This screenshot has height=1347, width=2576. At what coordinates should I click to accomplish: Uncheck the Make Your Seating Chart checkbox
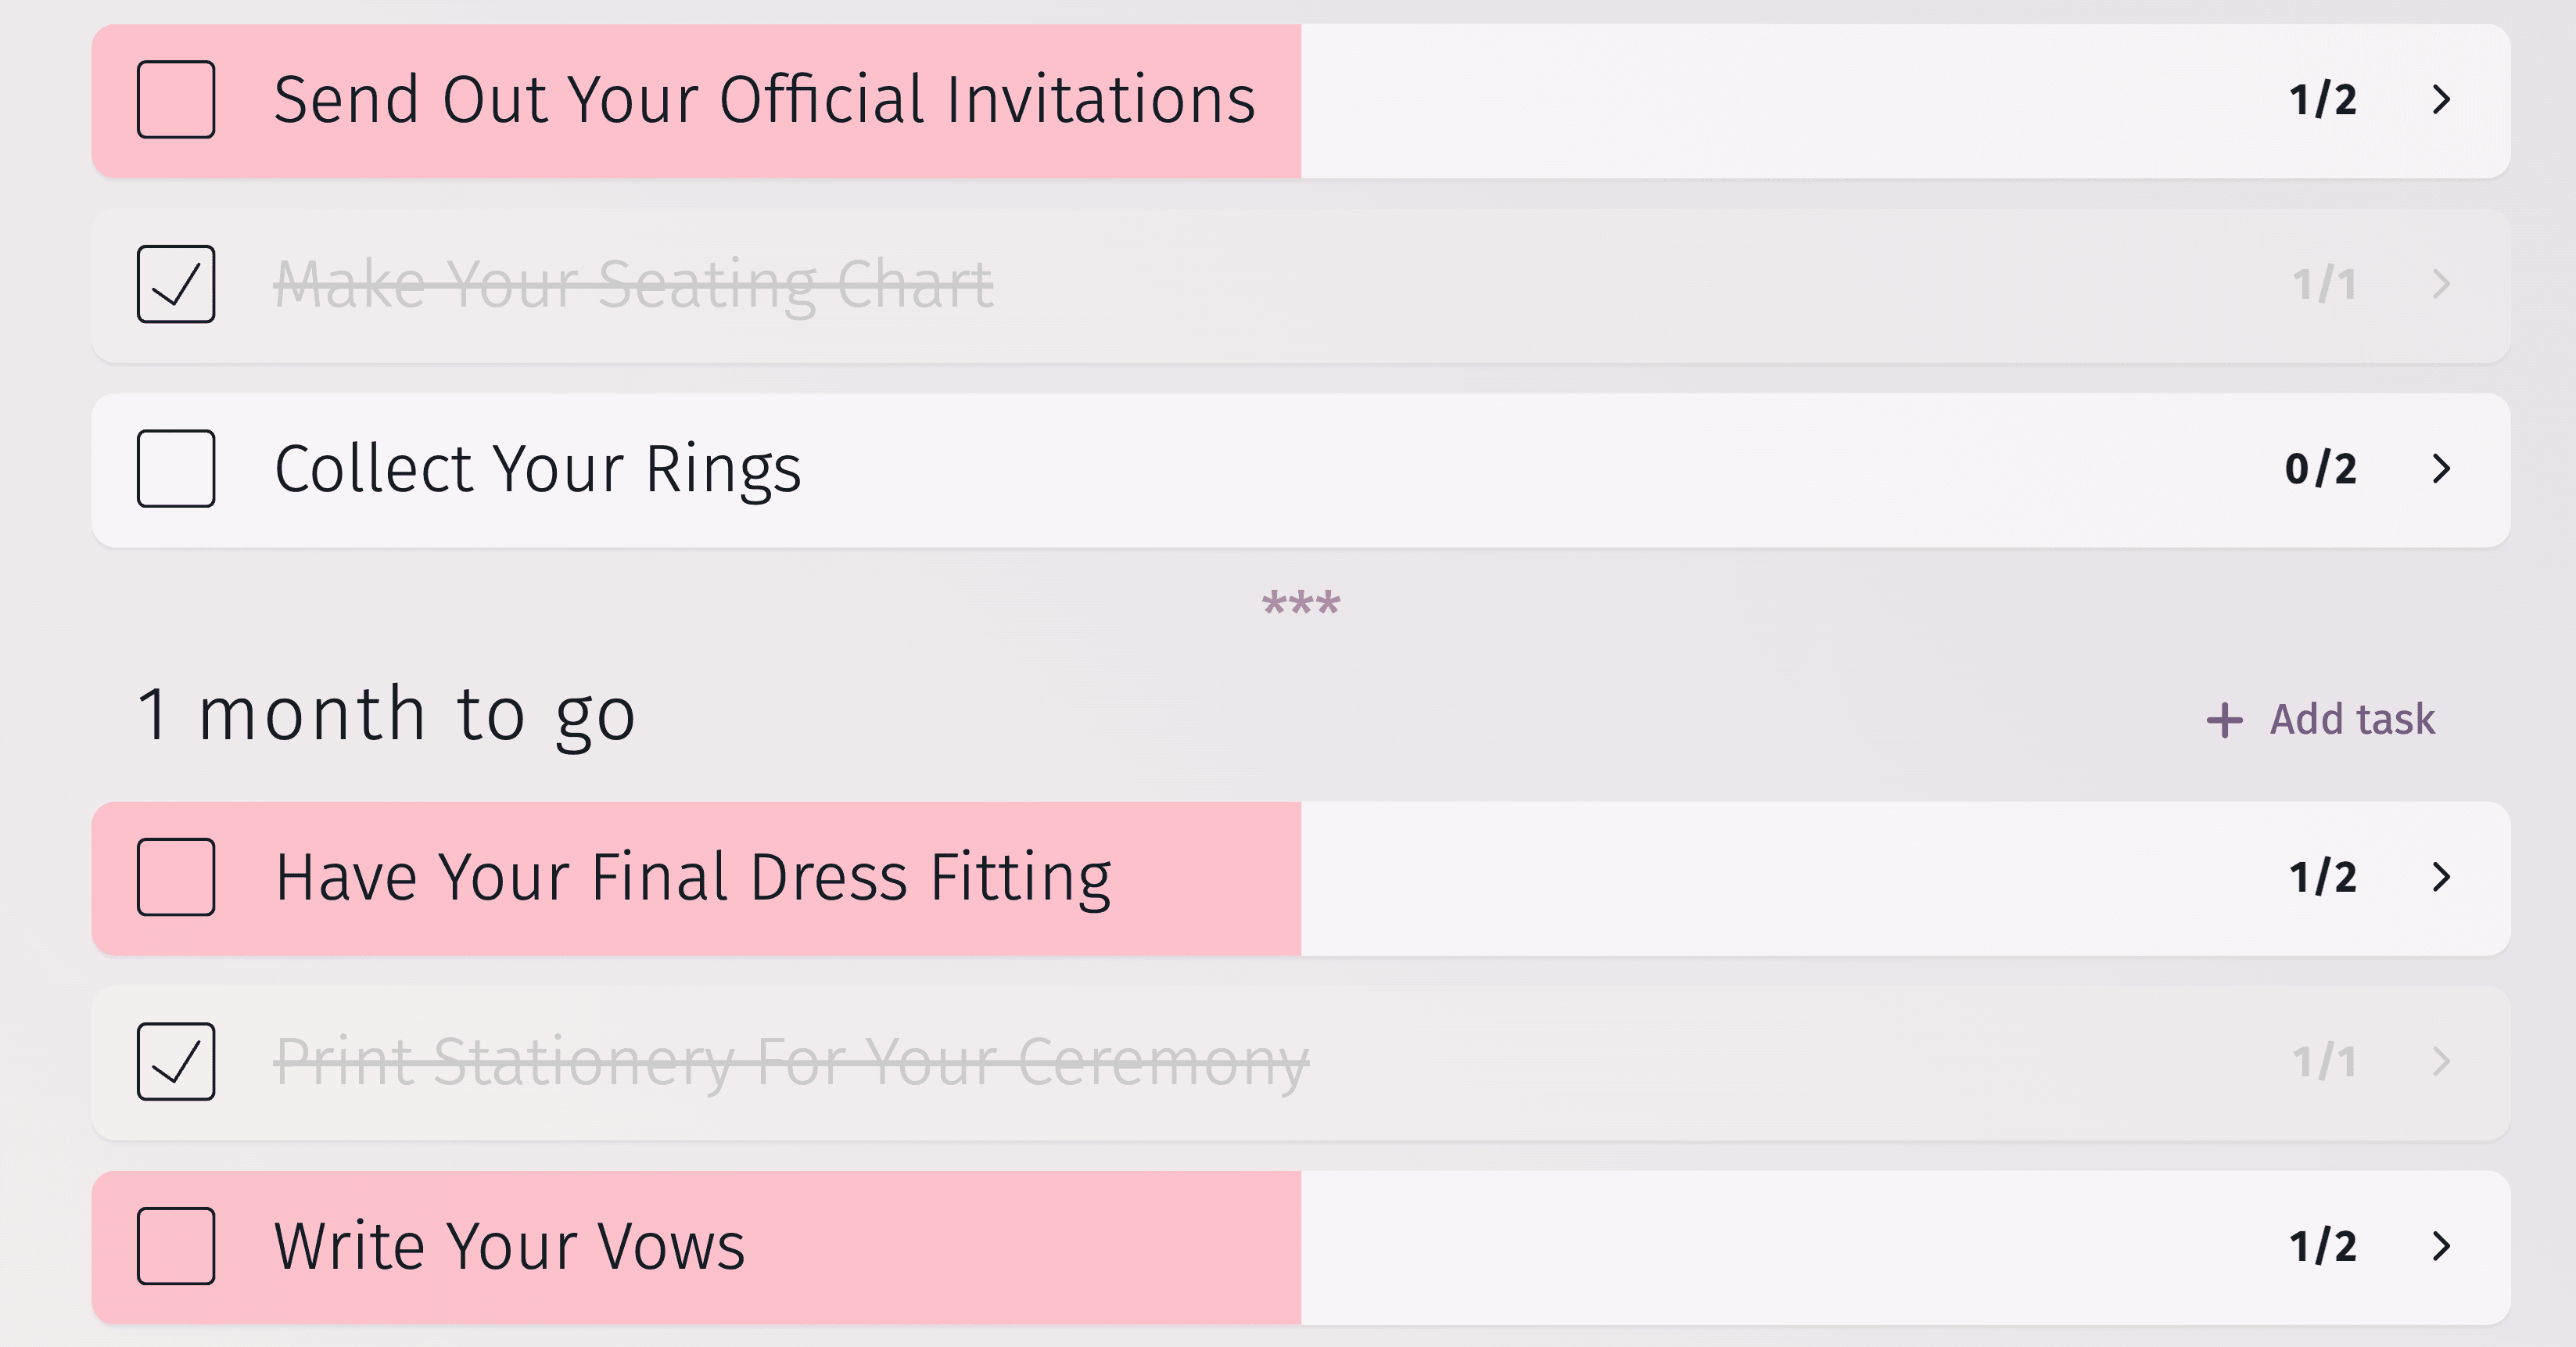tap(176, 284)
